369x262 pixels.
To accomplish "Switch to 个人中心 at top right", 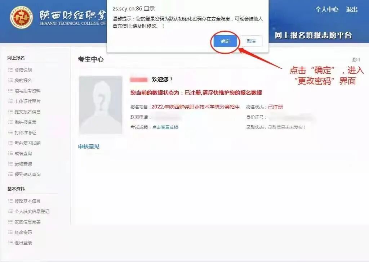I will pyautogui.click(x=326, y=10).
